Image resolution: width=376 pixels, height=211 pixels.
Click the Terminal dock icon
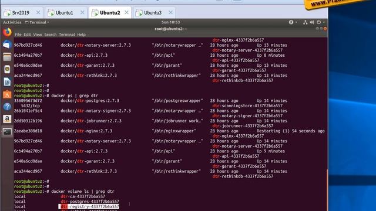click(7, 131)
